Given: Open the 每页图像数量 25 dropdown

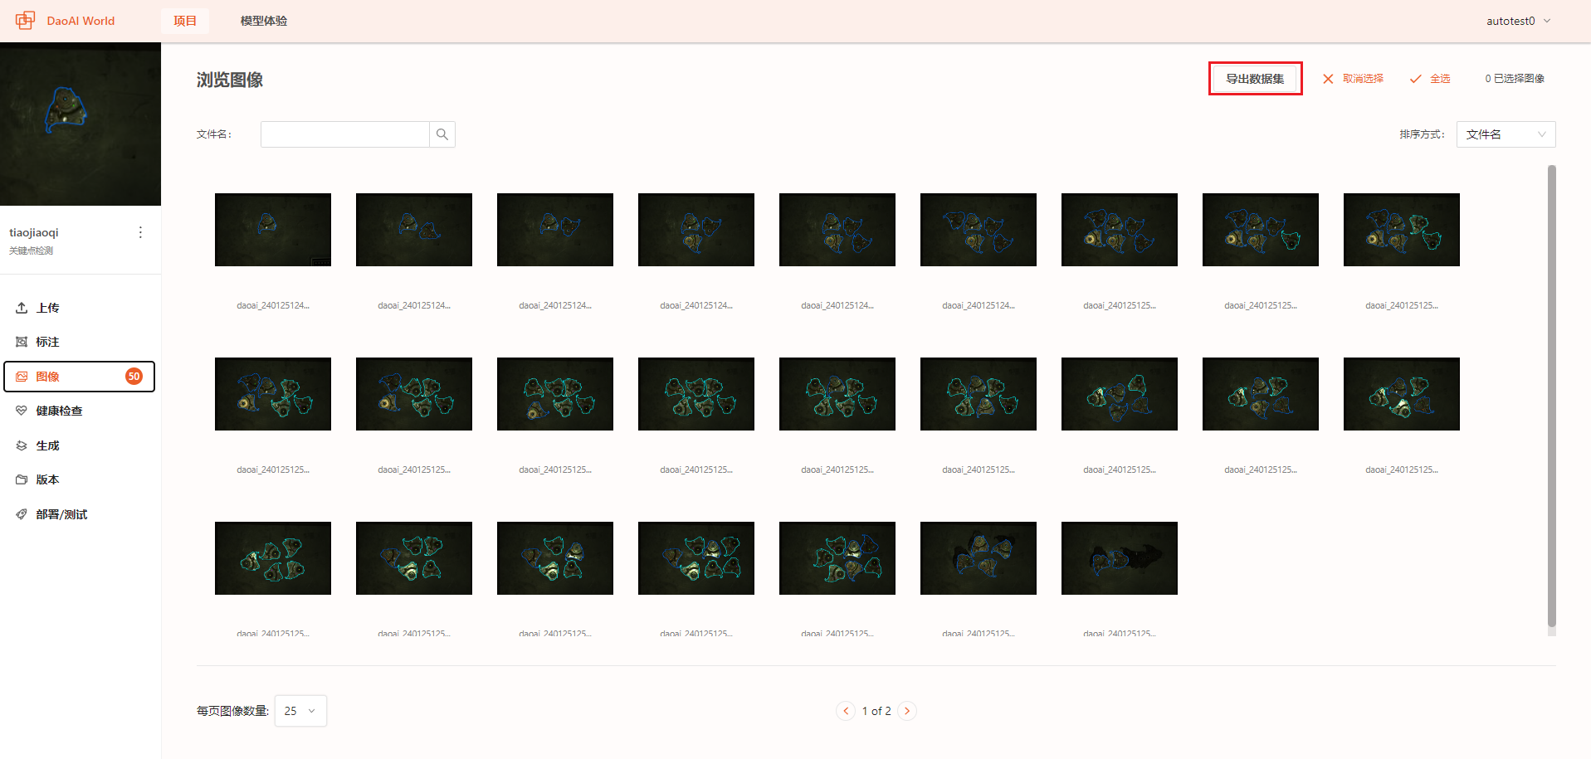Looking at the screenshot, I should tap(300, 711).
